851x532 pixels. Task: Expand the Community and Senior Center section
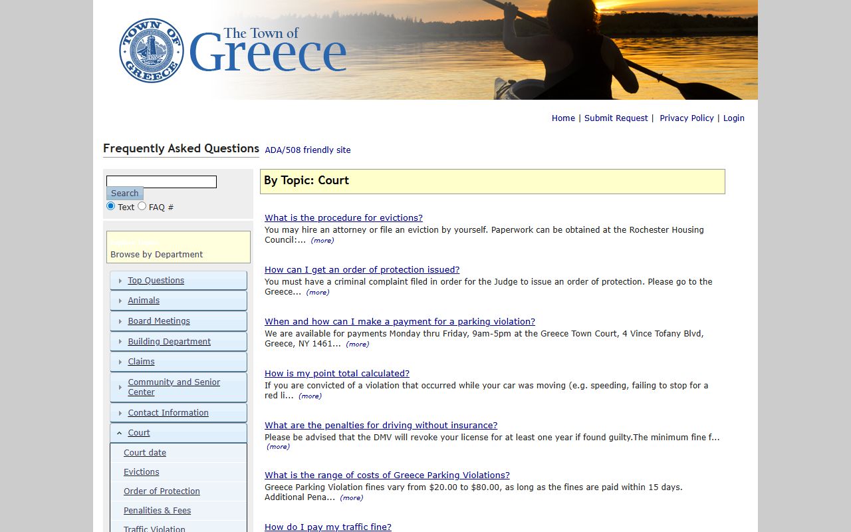coord(178,387)
